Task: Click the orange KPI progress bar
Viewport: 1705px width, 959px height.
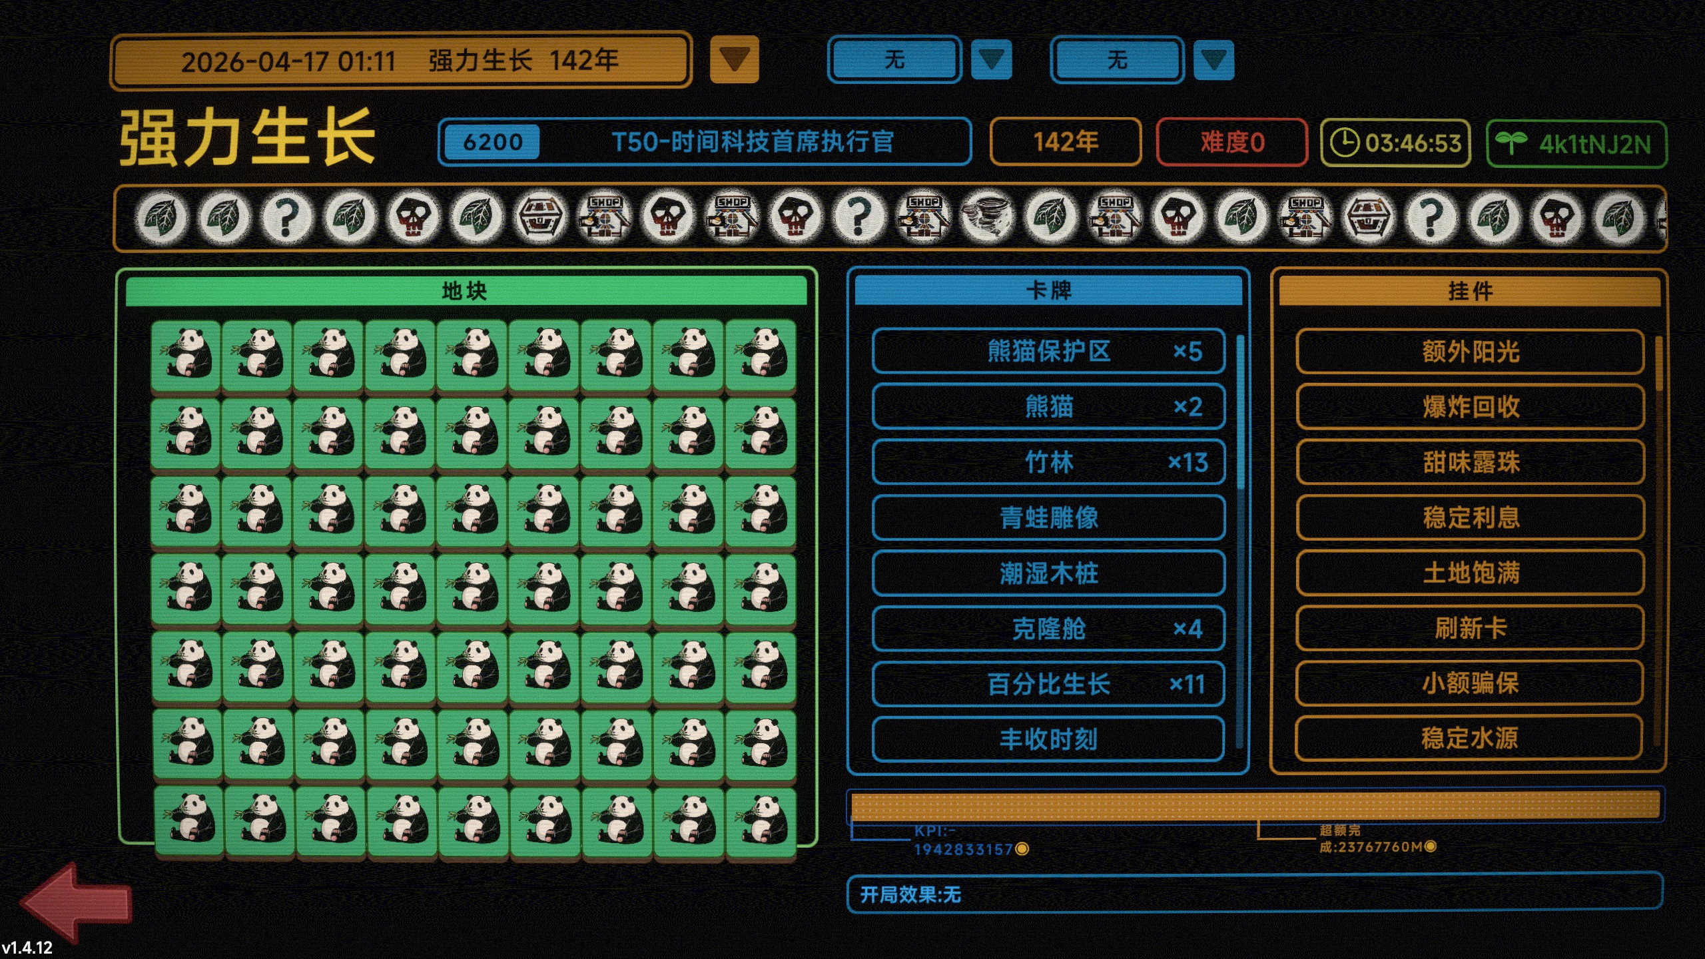Action: point(1255,805)
